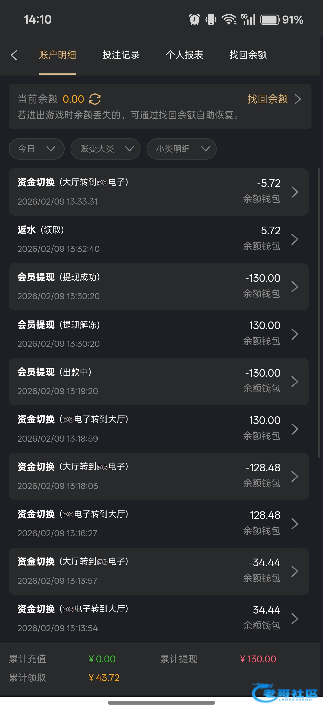Screen dimensions: 323x711
Task: Switch to the 个人报表 tab
Action: pyautogui.click(x=184, y=55)
